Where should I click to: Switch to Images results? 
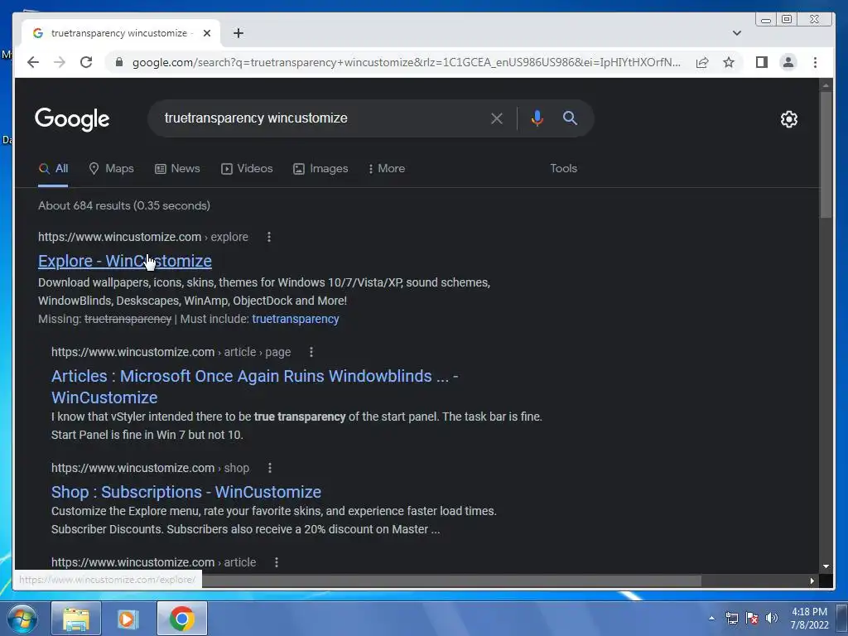320,169
